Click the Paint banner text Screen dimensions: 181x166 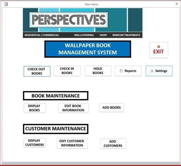tap(103, 35)
